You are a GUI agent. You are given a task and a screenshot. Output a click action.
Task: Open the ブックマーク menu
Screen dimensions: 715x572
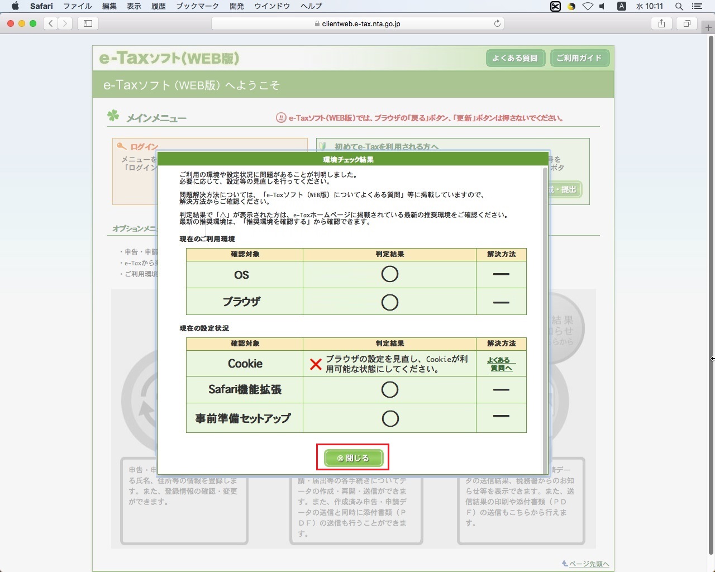click(198, 6)
